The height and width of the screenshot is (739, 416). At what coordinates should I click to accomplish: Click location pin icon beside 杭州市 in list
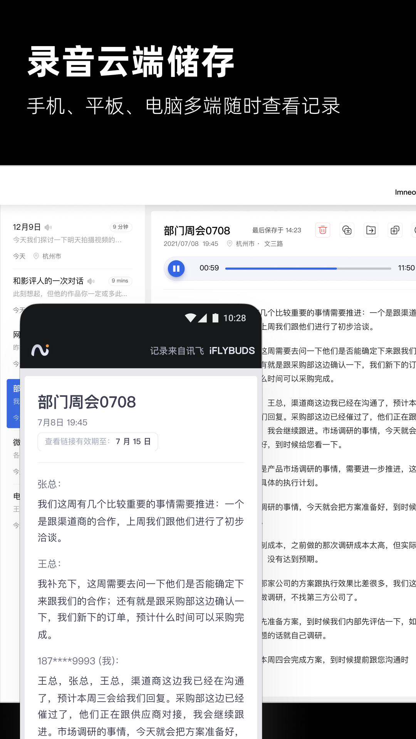tap(36, 256)
